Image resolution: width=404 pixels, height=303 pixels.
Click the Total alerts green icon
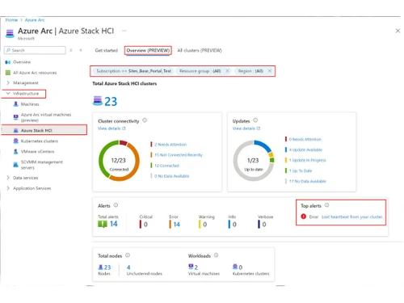[x=103, y=224]
